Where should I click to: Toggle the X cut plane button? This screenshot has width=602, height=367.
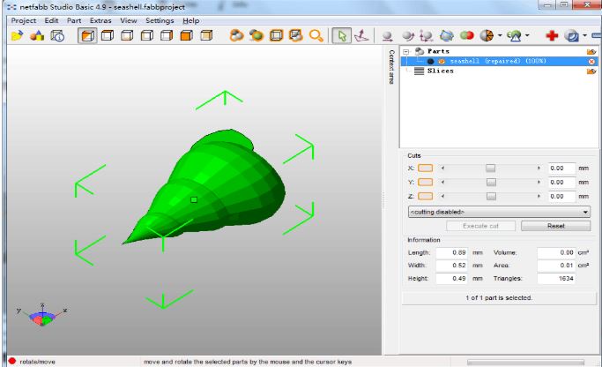[425, 169]
